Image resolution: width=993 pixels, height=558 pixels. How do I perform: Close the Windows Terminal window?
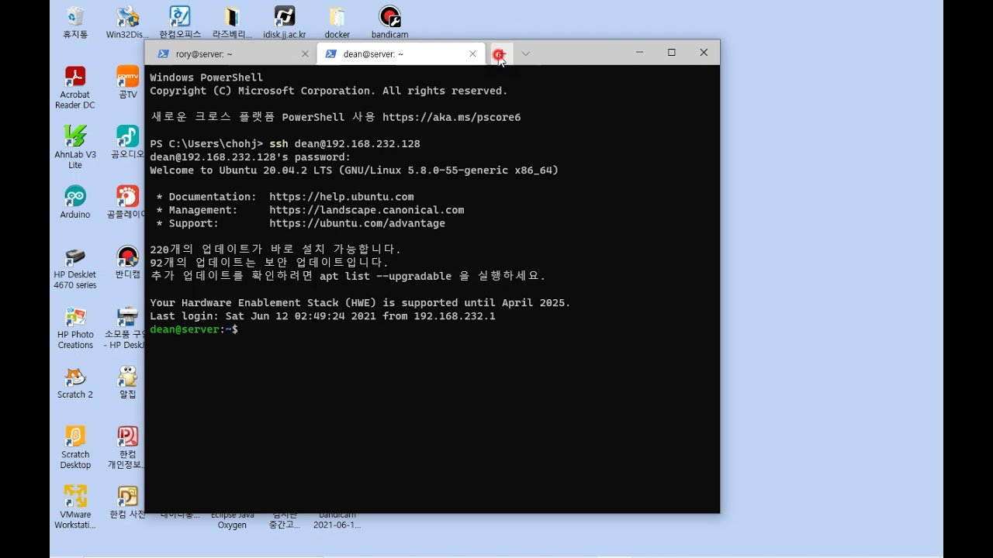[704, 52]
